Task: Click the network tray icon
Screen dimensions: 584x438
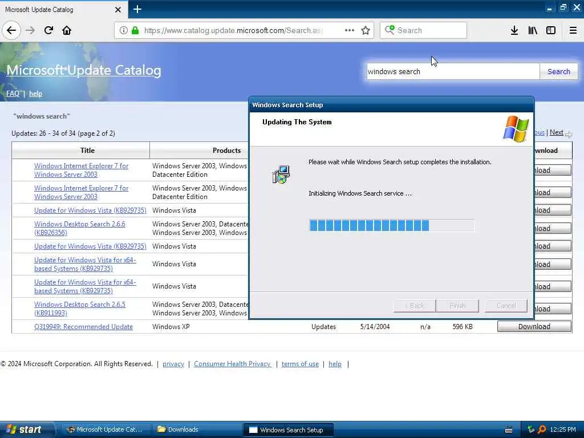Action: (x=531, y=429)
